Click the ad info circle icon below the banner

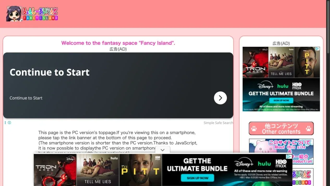[x=9, y=123]
